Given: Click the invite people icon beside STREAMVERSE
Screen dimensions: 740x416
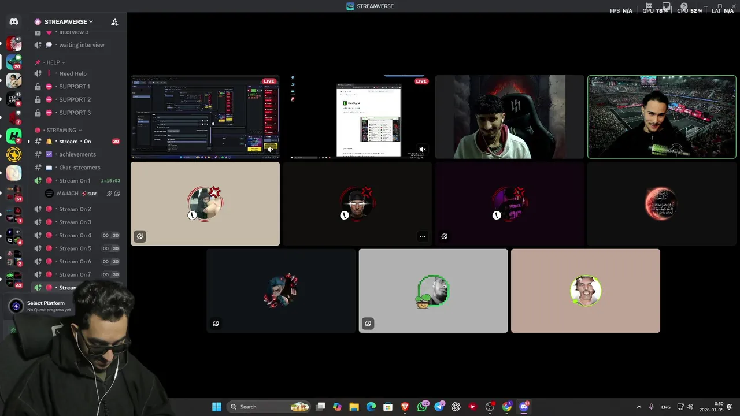Looking at the screenshot, I should (x=114, y=22).
